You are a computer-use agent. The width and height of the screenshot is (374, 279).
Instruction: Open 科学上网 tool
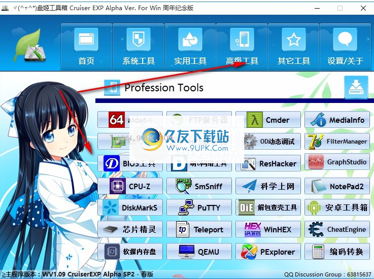pyautogui.click(x=268, y=186)
